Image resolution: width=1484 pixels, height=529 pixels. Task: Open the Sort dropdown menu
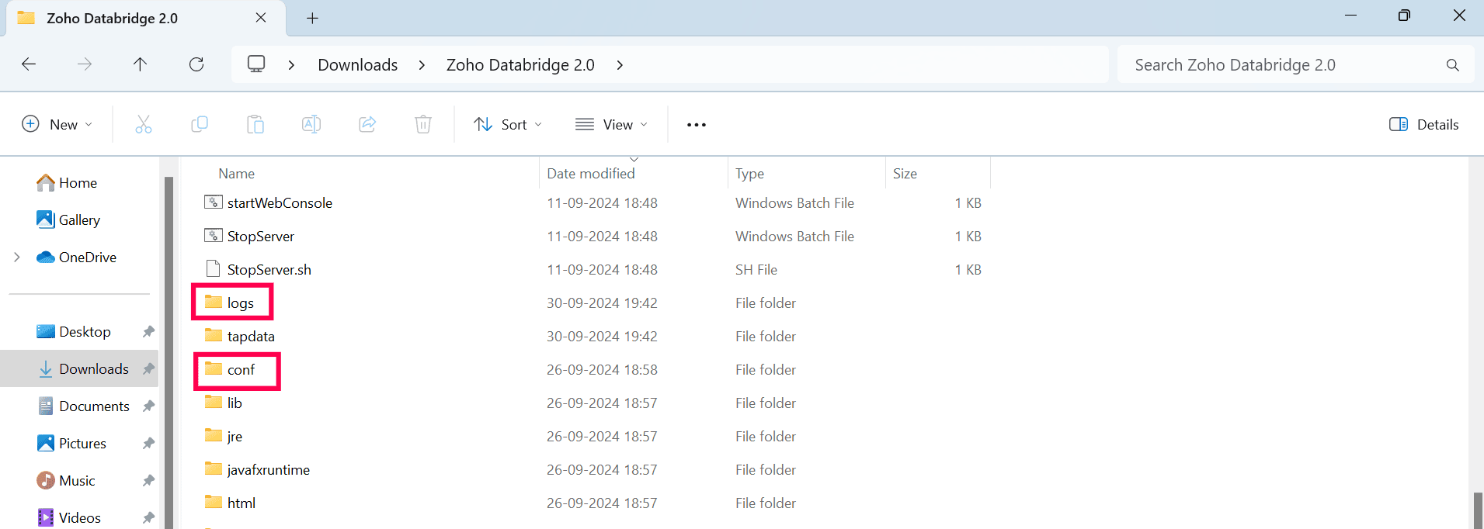(x=508, y=124)
